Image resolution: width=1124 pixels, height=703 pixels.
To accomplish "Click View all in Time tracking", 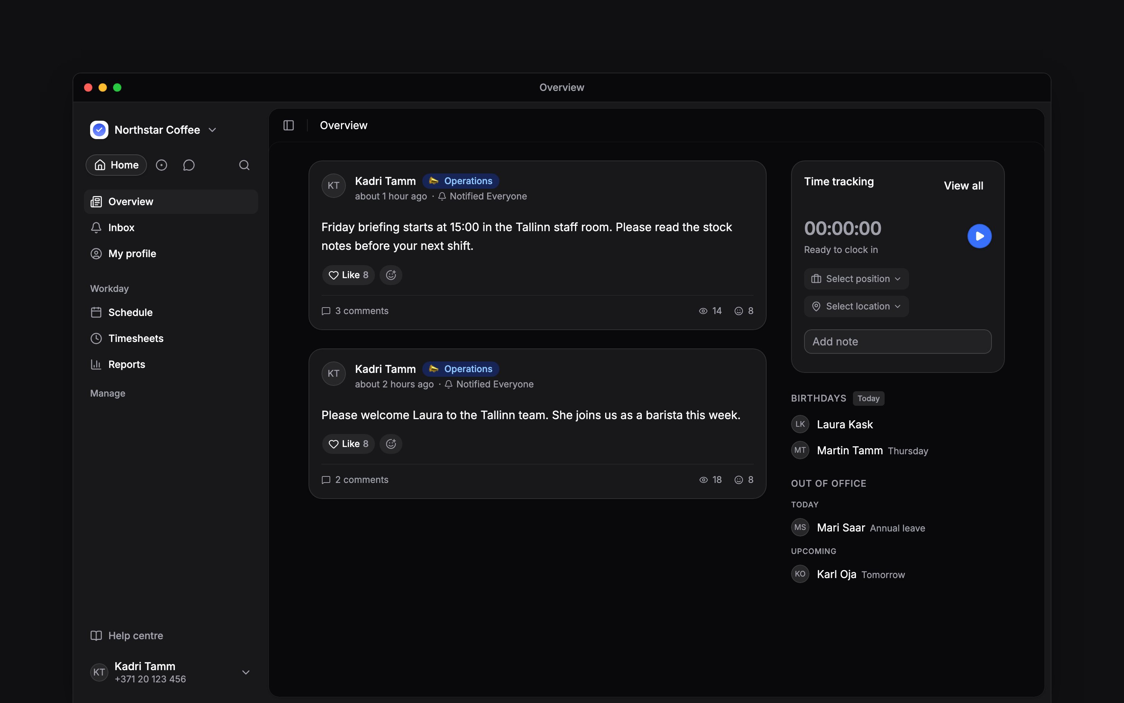I will pyautogui.click(x=963, y=186).
